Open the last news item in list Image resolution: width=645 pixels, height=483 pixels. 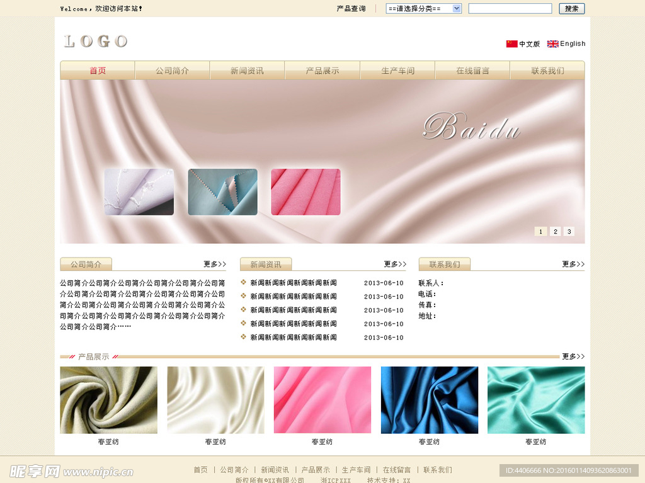(294, 338)
